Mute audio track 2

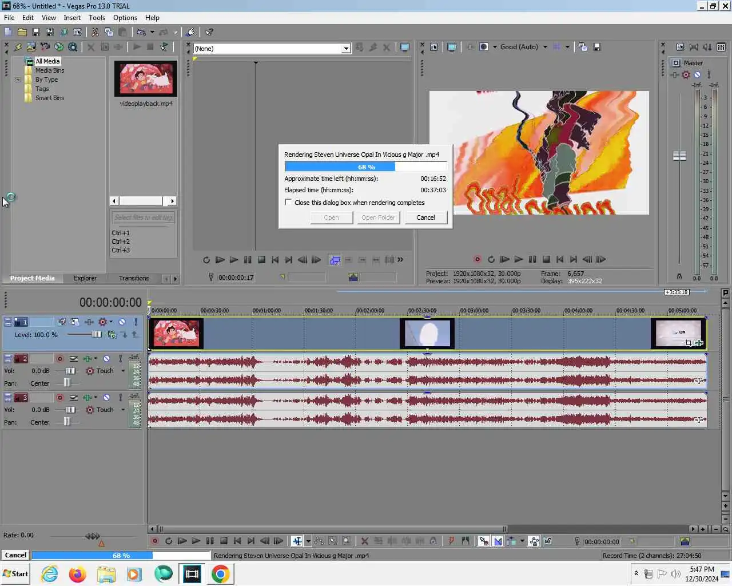[106, 359]
